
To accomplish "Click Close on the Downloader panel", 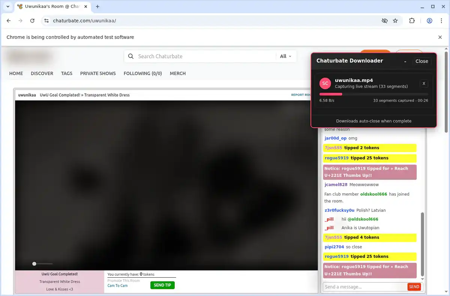I will tap(422, 61).
